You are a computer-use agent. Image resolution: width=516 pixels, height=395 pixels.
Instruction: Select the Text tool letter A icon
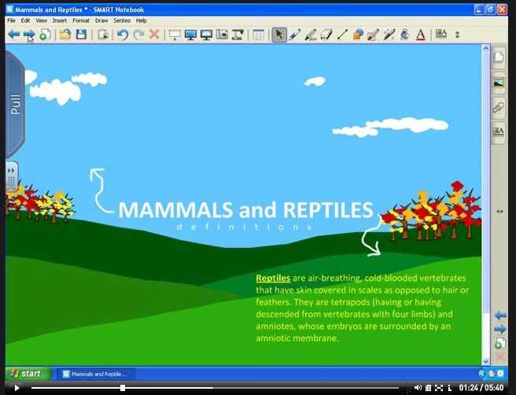point(420,35)
